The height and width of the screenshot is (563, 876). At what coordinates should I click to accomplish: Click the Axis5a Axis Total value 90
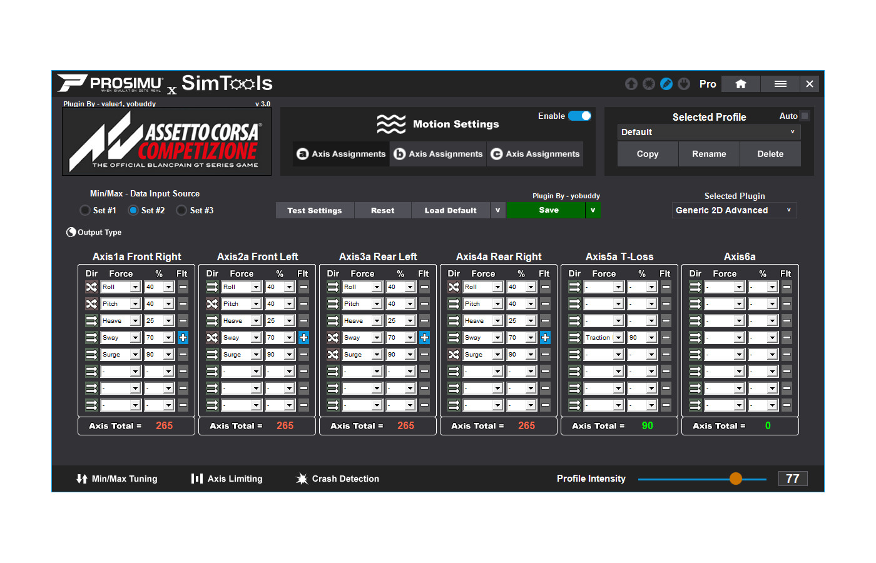647,425
